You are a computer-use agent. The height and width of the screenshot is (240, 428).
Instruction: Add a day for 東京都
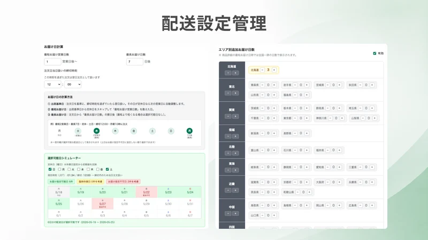(307, 118)
